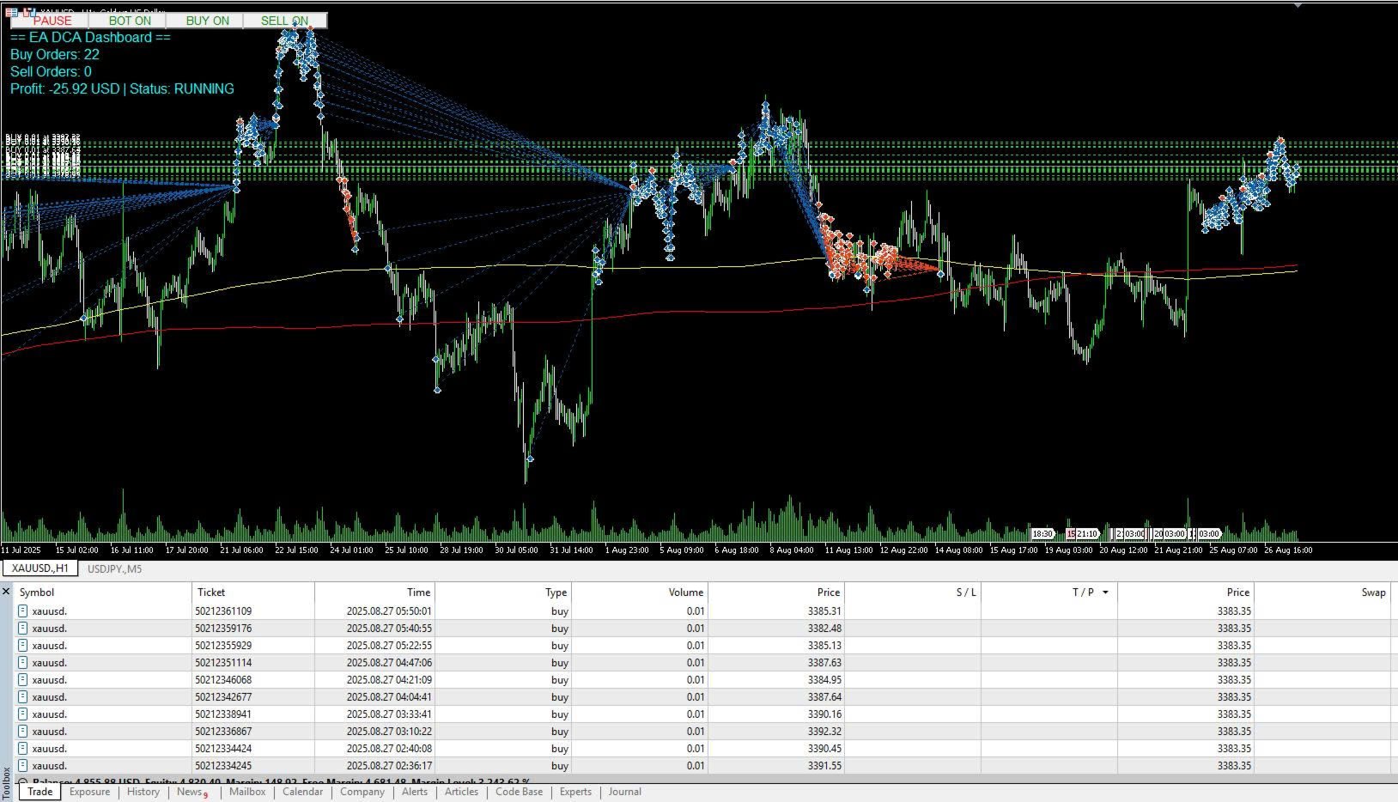Sort trades by the Volume column header
Viewport: 1398px width, 802px height.
coord(640,592)
